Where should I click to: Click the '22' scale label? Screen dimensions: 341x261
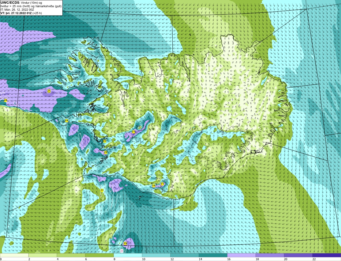pyautogui.click(x=314, y=259)
